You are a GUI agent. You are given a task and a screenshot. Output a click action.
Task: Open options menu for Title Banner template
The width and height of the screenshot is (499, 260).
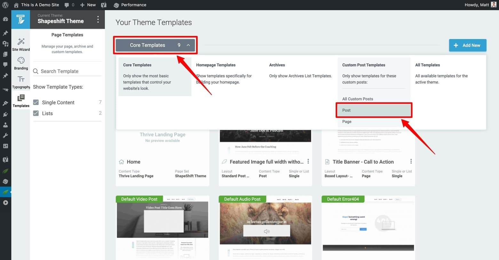(x=411, y=161)
